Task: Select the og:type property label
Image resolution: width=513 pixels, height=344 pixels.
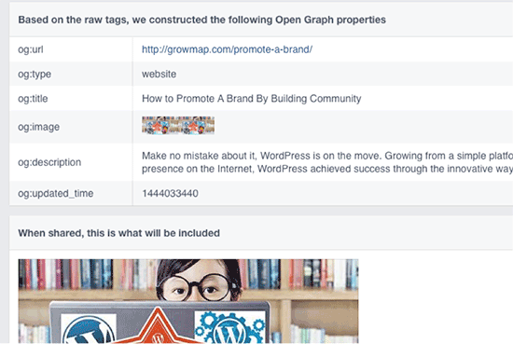Action: pos(35,75)
